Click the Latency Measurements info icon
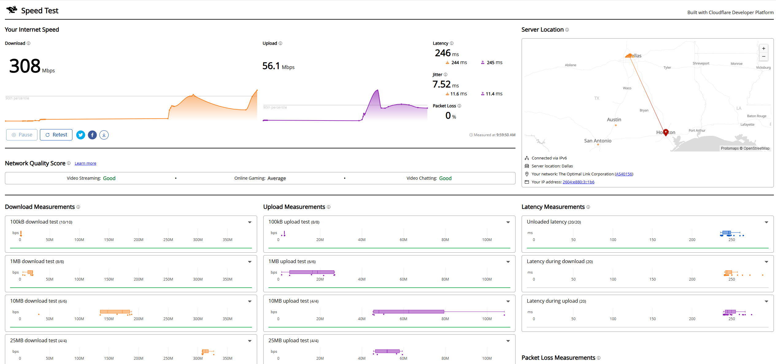776x364 pixels. click(588, 207)
